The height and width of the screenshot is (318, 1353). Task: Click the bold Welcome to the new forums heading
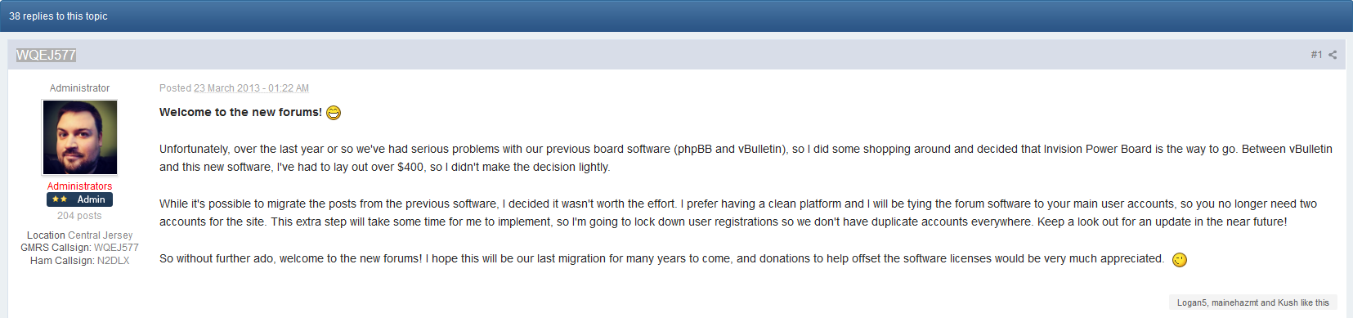click(x=240, y=112)
